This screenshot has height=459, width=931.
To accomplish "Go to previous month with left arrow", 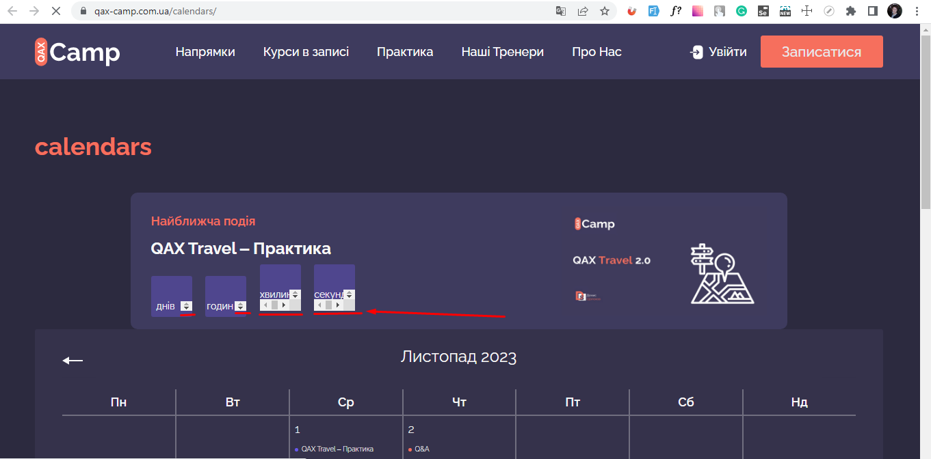I will pos(71,359).
